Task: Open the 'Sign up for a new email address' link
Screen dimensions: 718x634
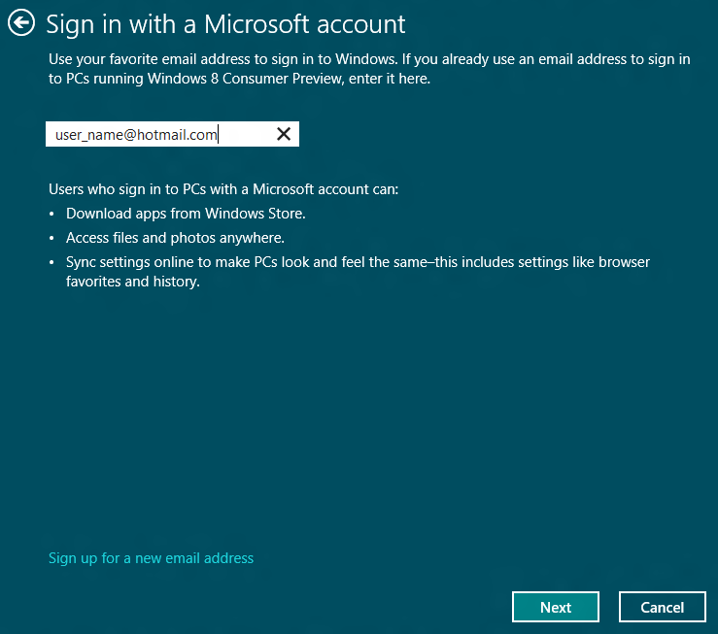Action: [x=151, y=558]
